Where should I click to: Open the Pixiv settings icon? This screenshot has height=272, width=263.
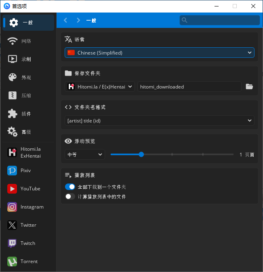(x=12, y=171)
